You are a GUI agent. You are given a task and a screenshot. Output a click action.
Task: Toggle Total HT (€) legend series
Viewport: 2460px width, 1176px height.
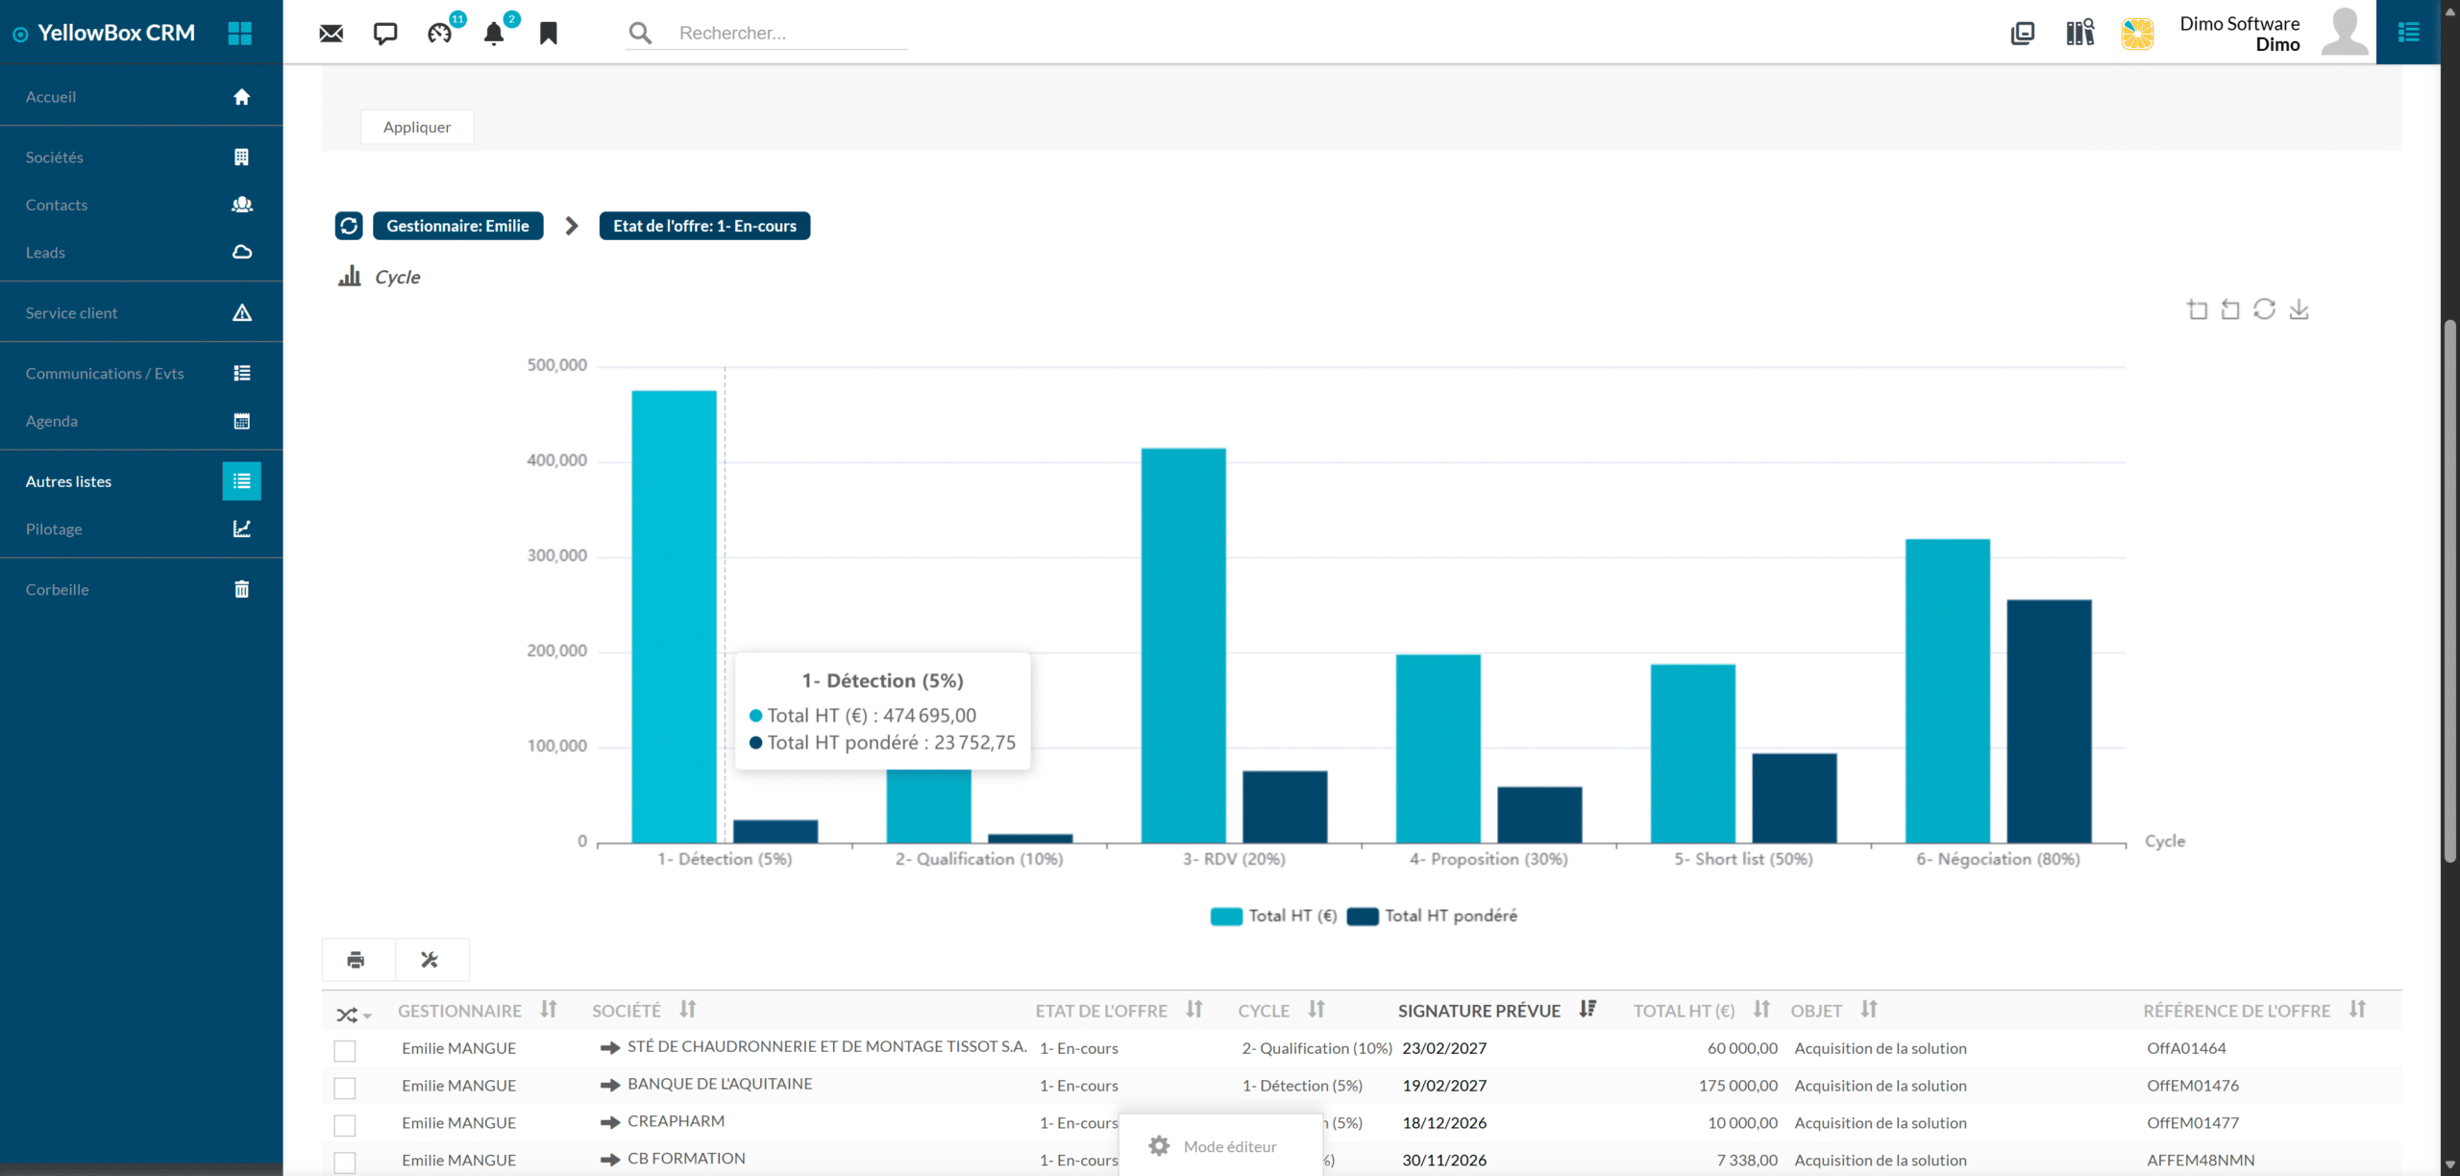click(1274, 917)
